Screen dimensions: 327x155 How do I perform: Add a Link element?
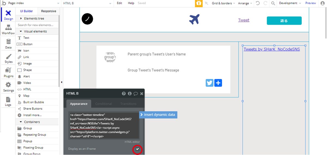click(x=37, y=57)
